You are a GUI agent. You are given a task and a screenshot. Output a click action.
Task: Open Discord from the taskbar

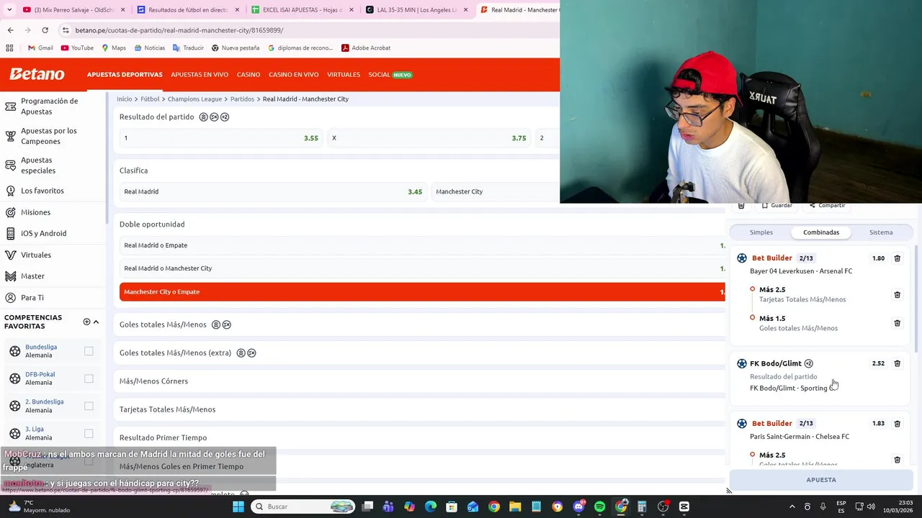pos(578,506)
